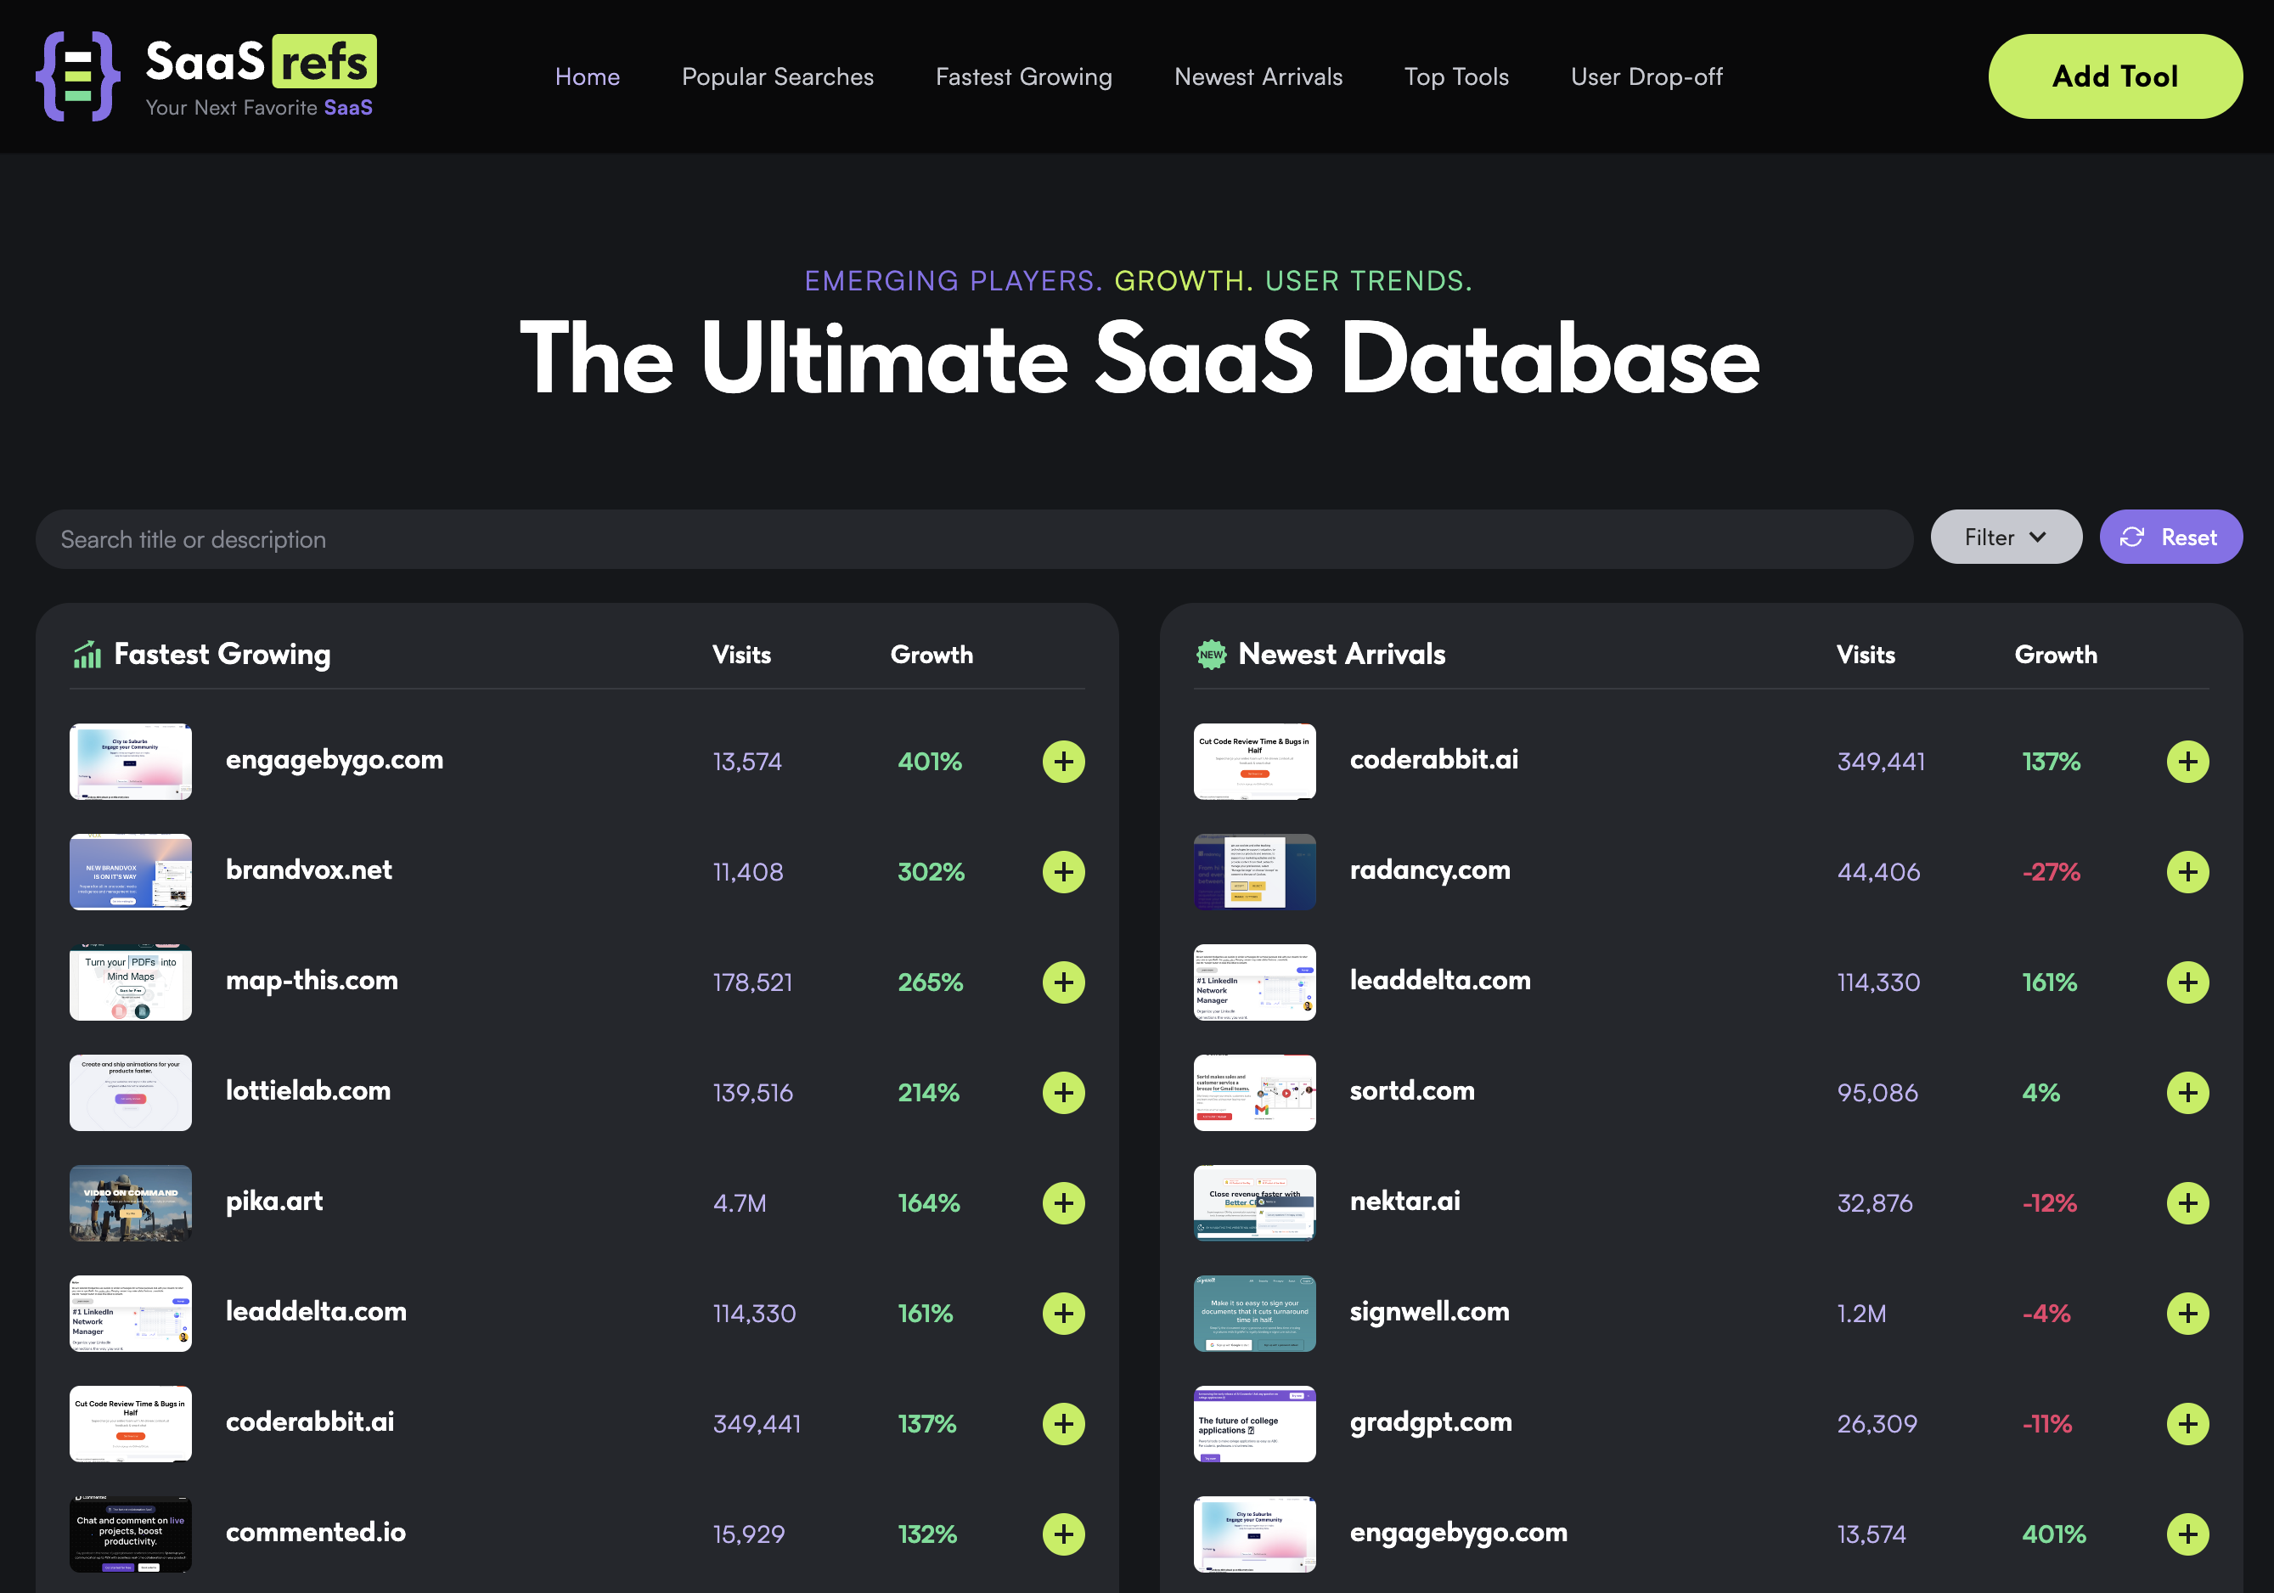Image resolution: width=2274 pixels, height=1593 pixels.
Task: Click plus icon for leaddelta.com in Fastest Growing
Action: pyautogui.click(x=1064, y=1314)
